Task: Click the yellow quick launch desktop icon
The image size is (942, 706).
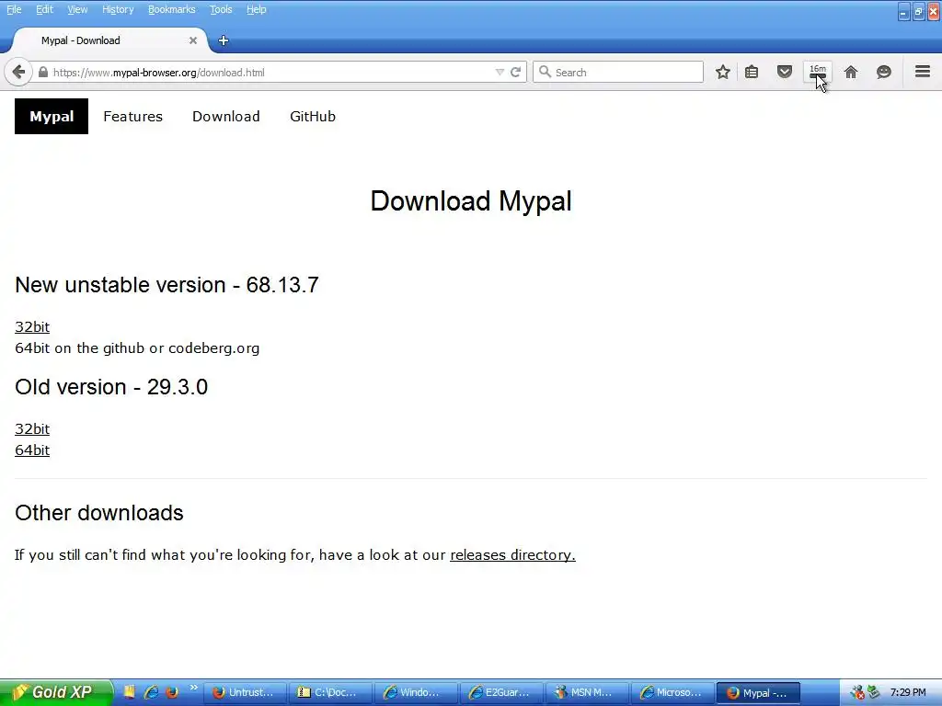Action: pos(129,692)
